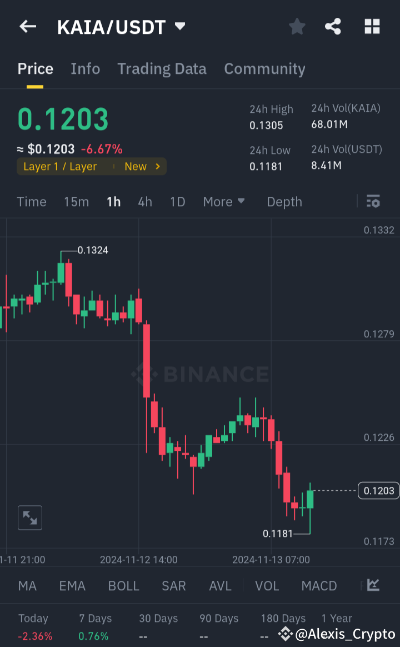Tap the current price label 0.1203
This screenshot has width=400, height=647.
(x=378, y=490)
